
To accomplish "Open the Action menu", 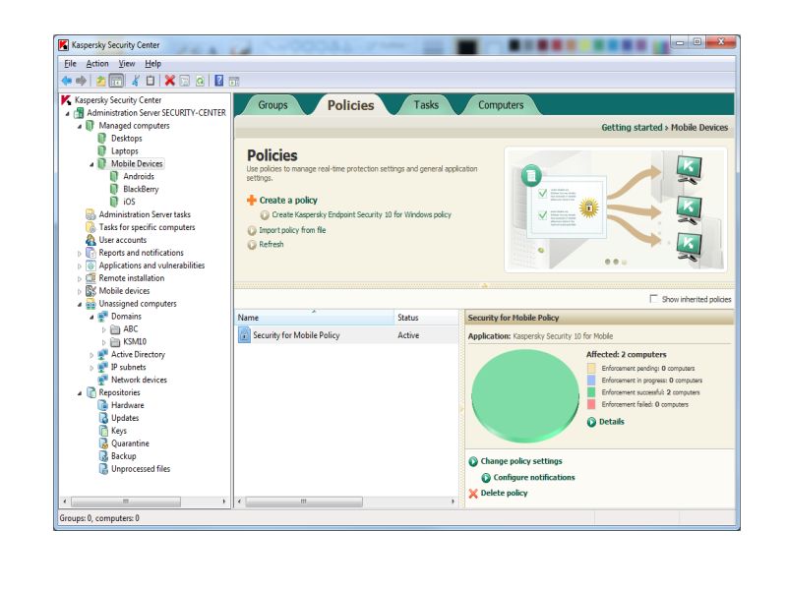I will pyautogui.click(x=97, y=64).
